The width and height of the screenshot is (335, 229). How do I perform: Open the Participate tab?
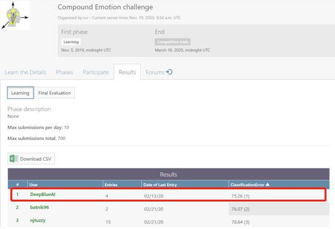coord(96,72)
